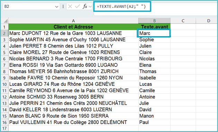
Task: Select cell with 'Julie PERRIN 21 Chemin des Crêts'
Action: pyautogui.click(x=73, y=103)
